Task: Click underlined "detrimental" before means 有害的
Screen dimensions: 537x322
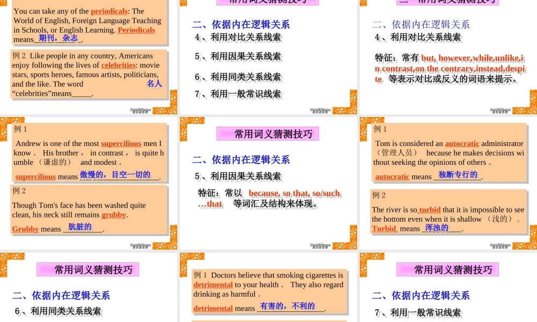Action: click(x=213, y=308)
